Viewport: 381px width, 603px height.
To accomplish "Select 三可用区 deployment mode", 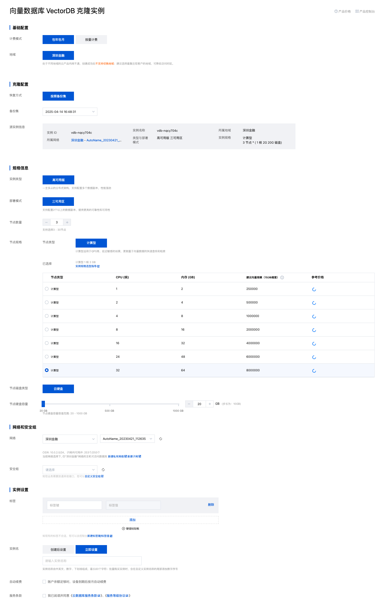I will point(58,202).
